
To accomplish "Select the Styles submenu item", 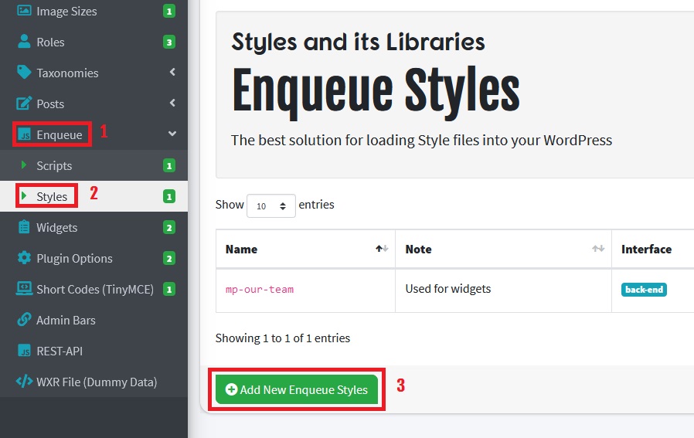I will click(52, 197).
